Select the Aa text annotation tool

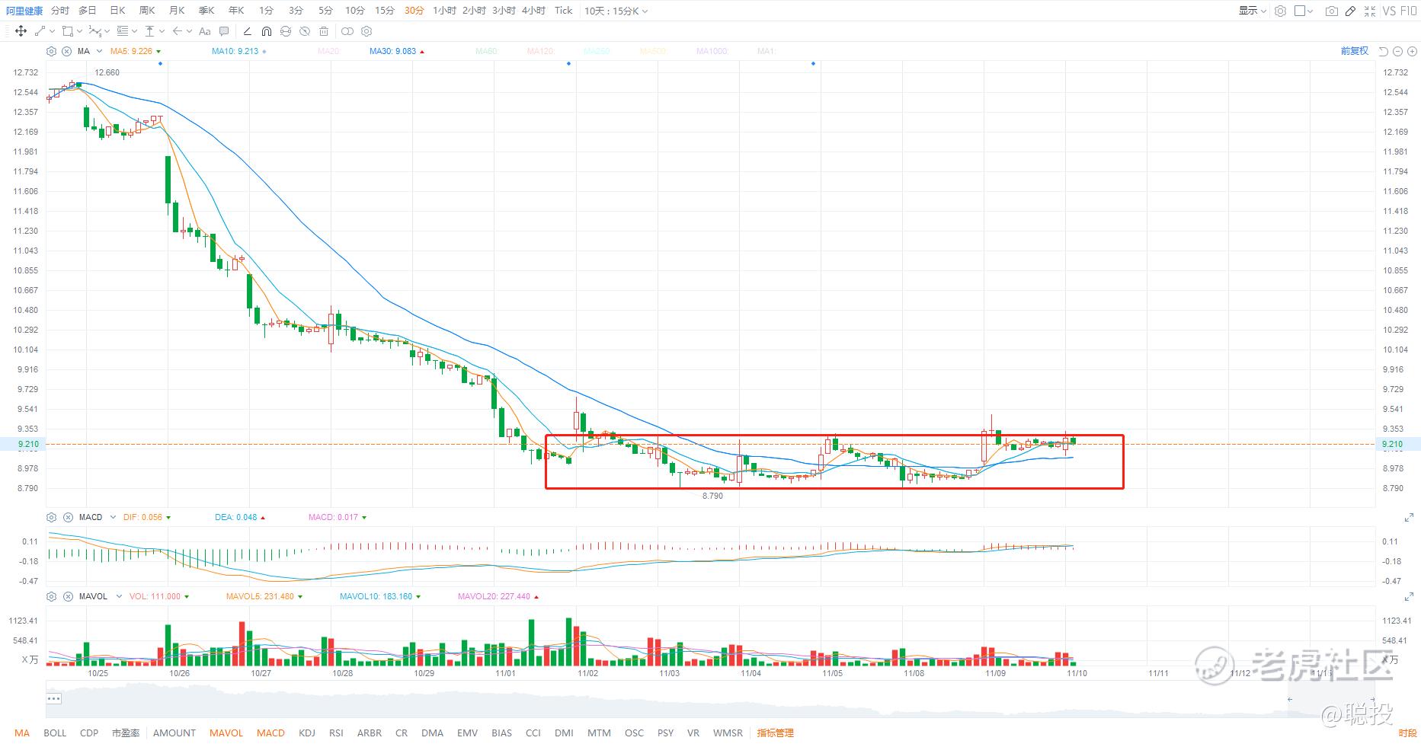[204, 31]
